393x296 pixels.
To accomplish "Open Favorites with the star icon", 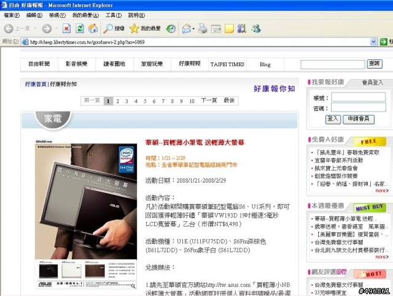I will [x=134, y=29].
